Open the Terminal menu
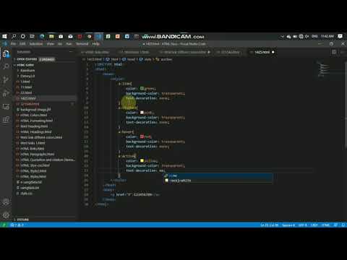 tap(82, 44)
